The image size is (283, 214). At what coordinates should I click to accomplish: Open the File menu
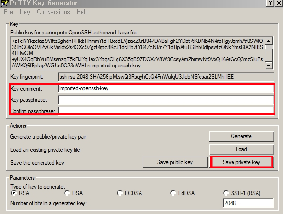(8, 12)
